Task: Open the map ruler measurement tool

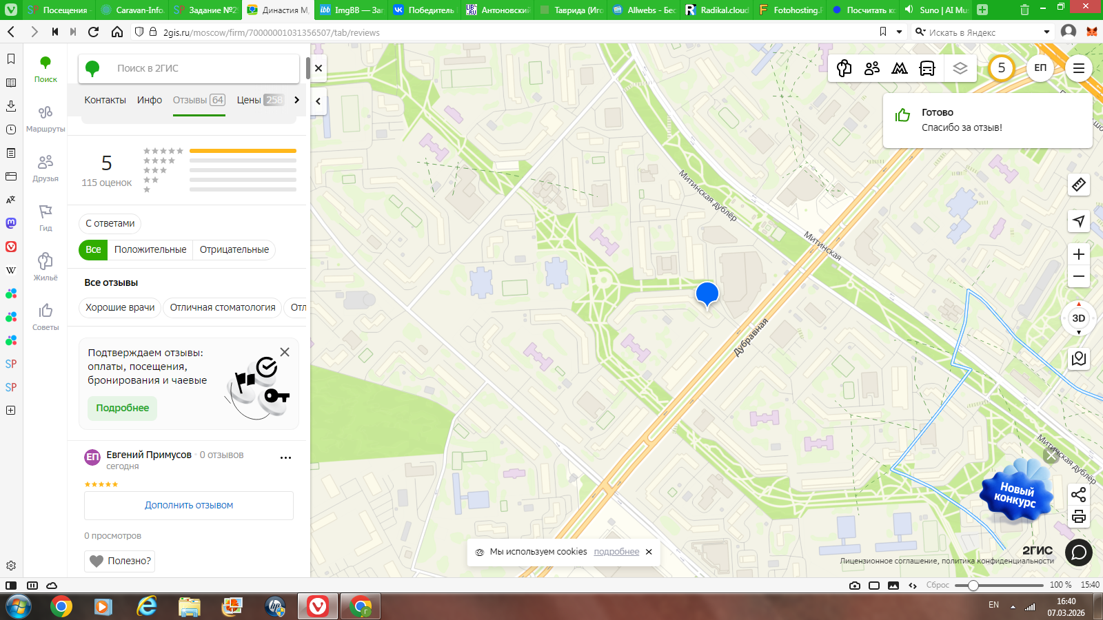Action: (x=1079, y=185)
